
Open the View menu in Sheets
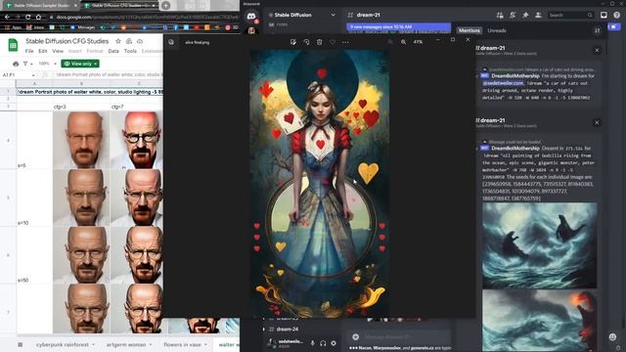pyautogui.click(x=58, y=51)
